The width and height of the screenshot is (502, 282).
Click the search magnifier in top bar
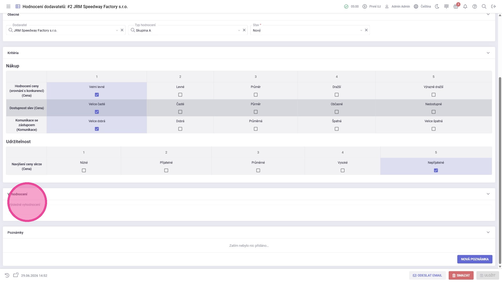coord(484,7)
